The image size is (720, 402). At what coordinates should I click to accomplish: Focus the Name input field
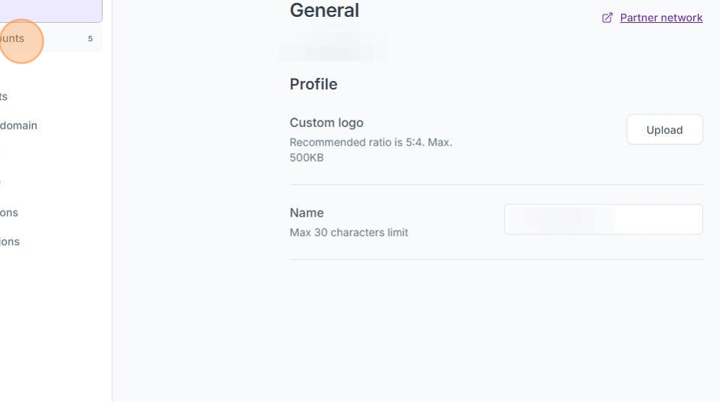603,220
